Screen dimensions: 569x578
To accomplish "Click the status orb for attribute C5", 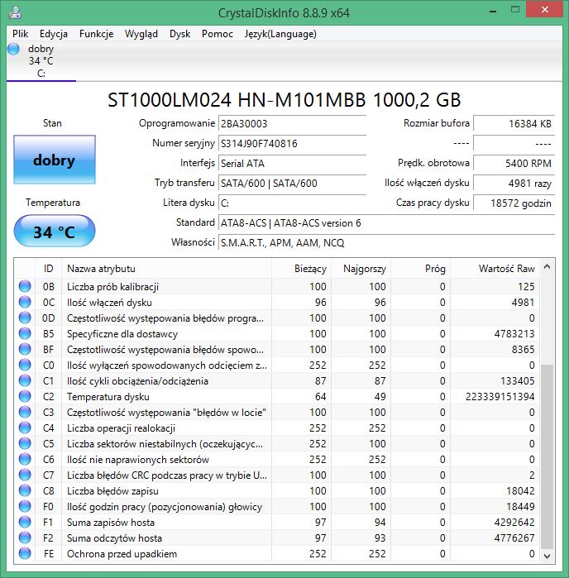I will click(x=25, y=443).
